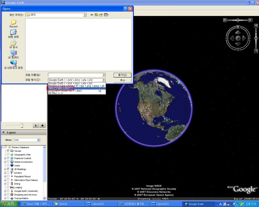Select COLLADA model dae file type option
259x207 pixels.
pyautogui.click(x=77, y=91)
